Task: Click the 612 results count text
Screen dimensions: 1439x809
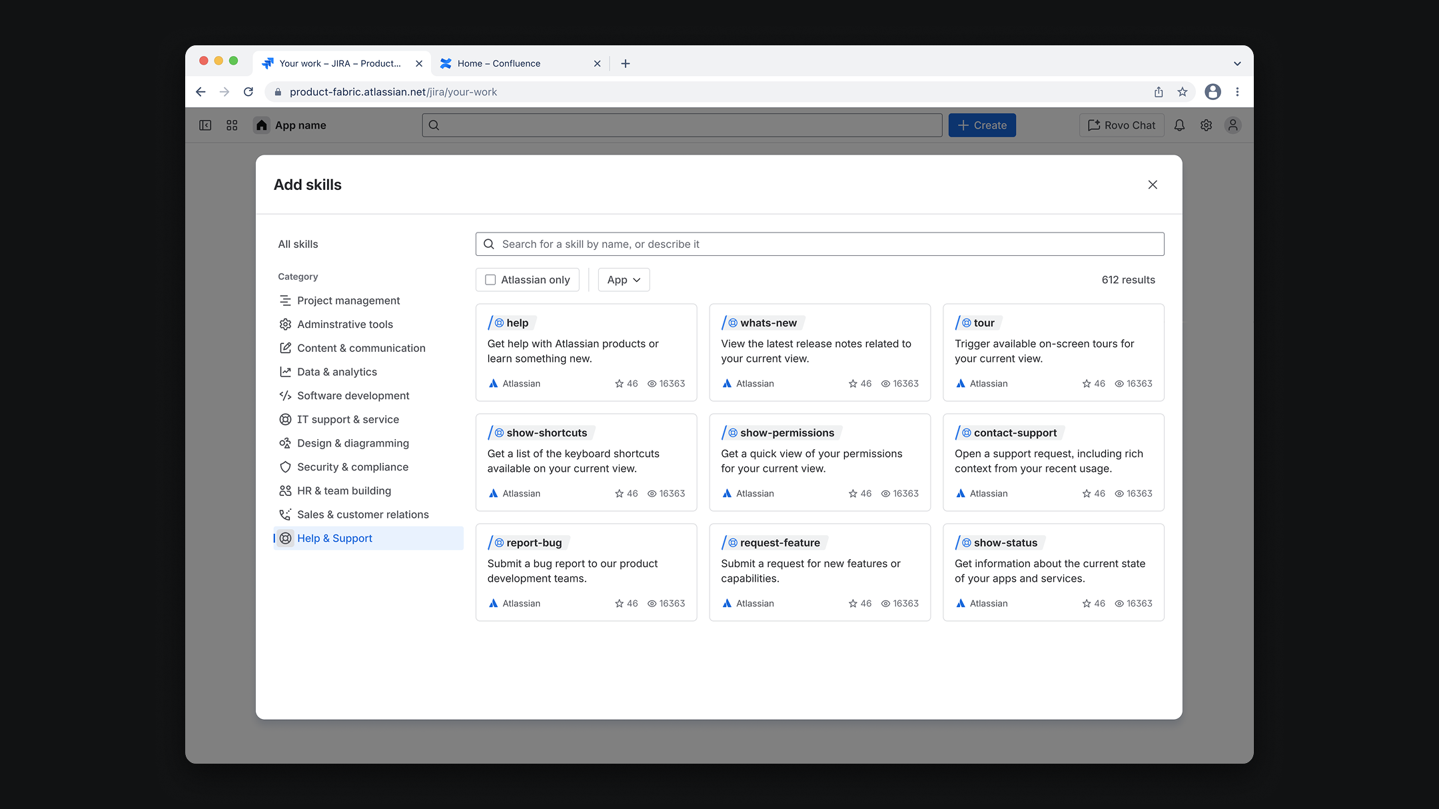Action: coord(1129,280)
